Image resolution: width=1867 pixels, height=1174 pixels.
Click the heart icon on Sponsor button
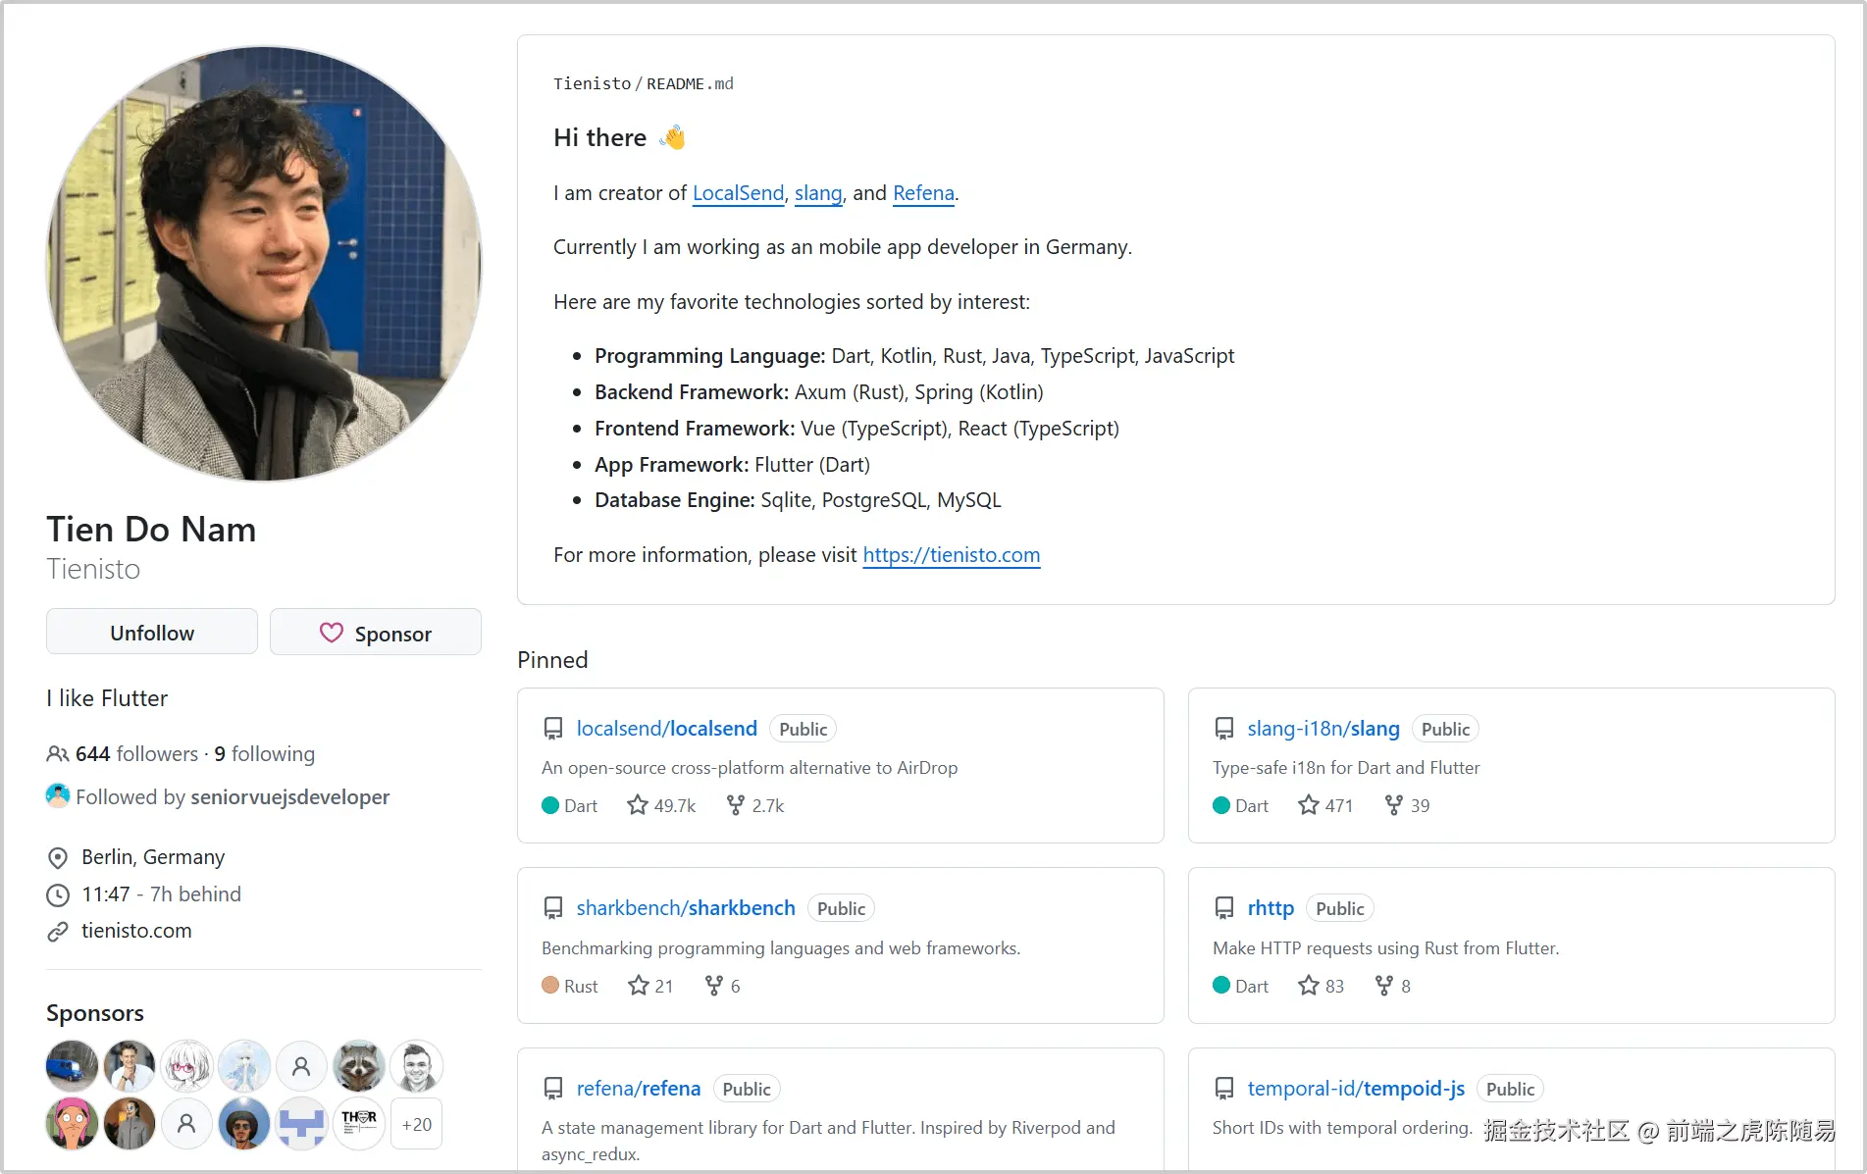click(x=332, y=633)
